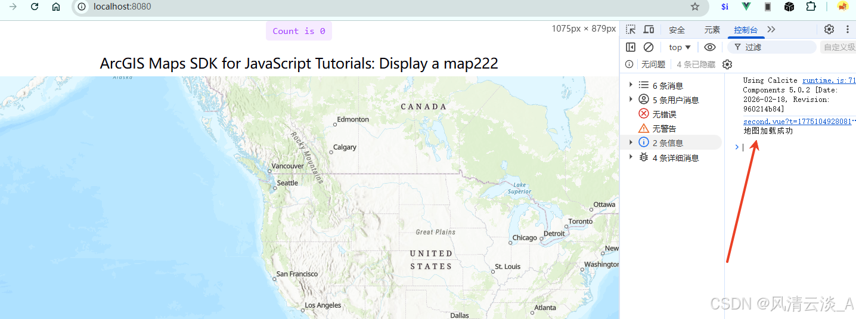Screen dimensions: 856x319
Task: Expand the 5 条用户消息 group
Action: (631, 100)
